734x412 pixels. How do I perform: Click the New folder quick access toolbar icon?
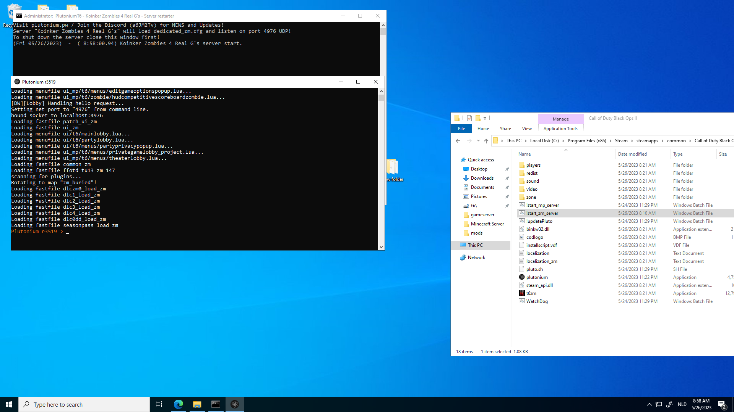pyautogui.click(x=478, y=118)
